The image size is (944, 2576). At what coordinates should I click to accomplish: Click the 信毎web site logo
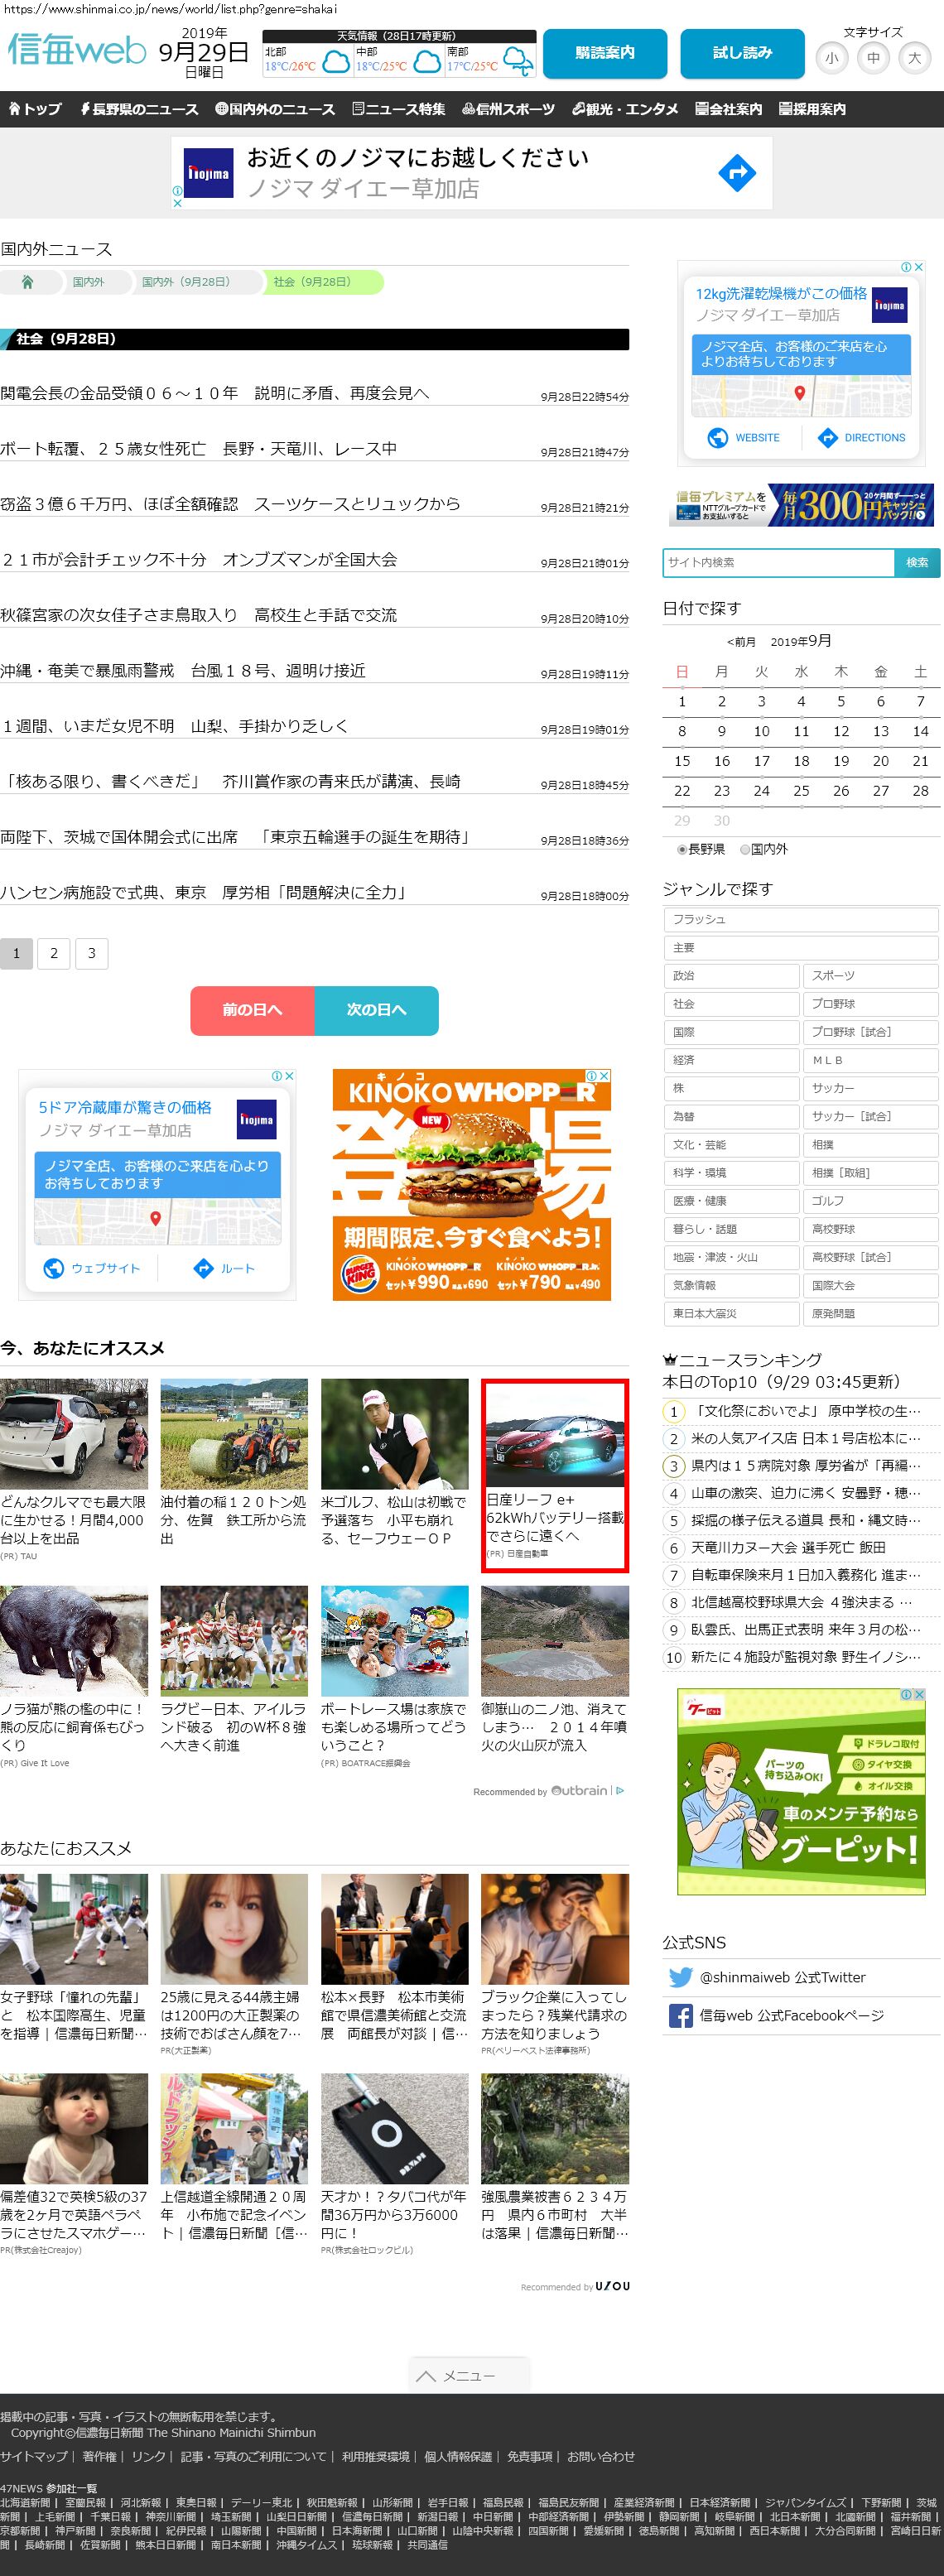(77, 50)
